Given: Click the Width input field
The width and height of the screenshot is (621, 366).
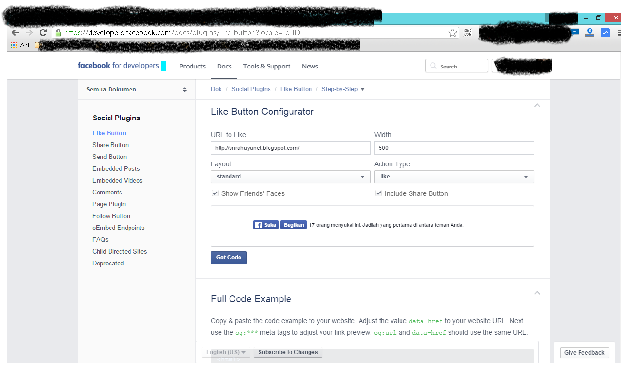Looking at the screenshot, I should (454, 148).
